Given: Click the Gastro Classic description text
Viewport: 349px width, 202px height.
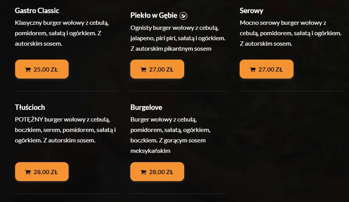Looking at the screenshot, I should pos(58,33).
